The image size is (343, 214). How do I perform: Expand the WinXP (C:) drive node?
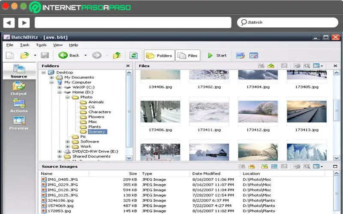pos(60,87)
